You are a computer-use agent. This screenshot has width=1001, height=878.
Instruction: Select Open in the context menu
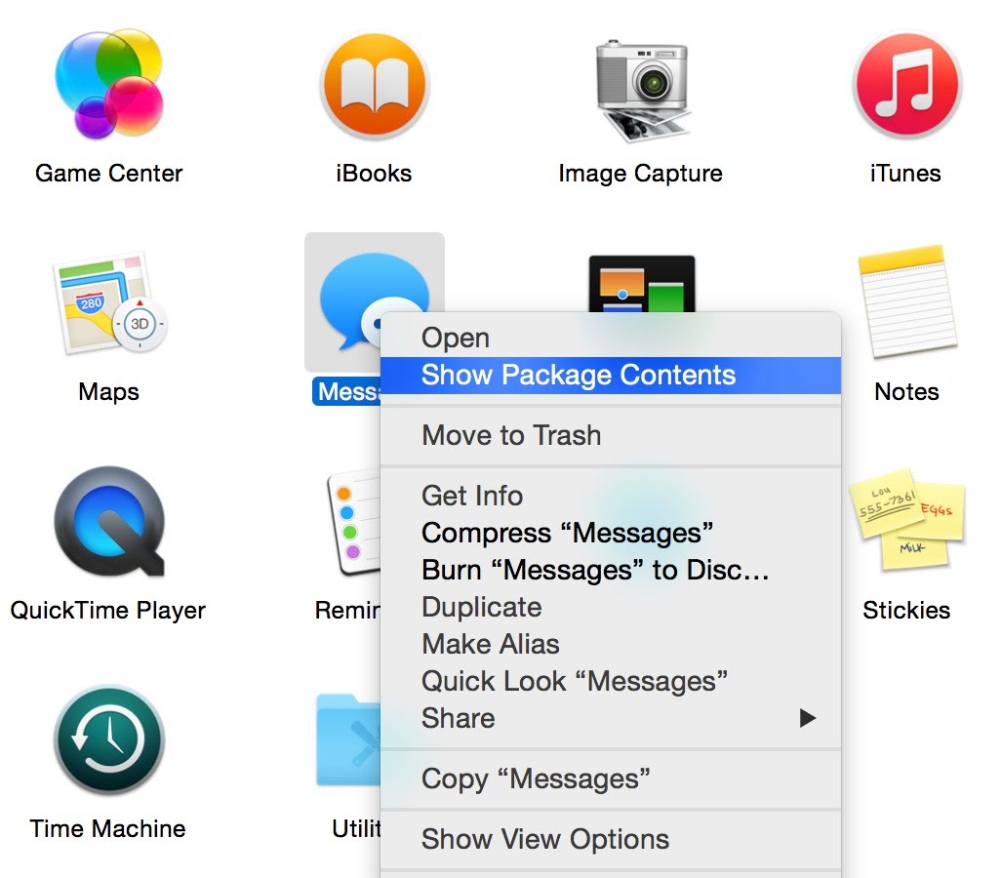(456, 339)
